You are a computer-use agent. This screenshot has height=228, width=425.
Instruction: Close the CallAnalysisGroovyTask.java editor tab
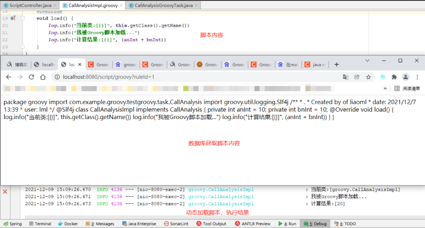coord(196,6)
